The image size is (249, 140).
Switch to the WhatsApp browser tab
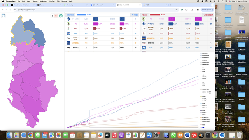tap(76, 5)
